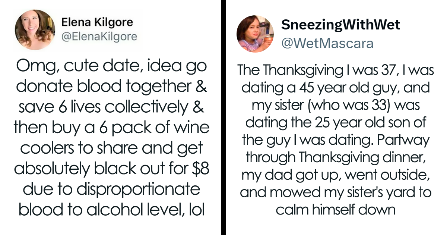Click "lol" at the end of Elena's tweet
Image resolution: width=447 pixels, height=235 pixels.
(x=196, y=210)
